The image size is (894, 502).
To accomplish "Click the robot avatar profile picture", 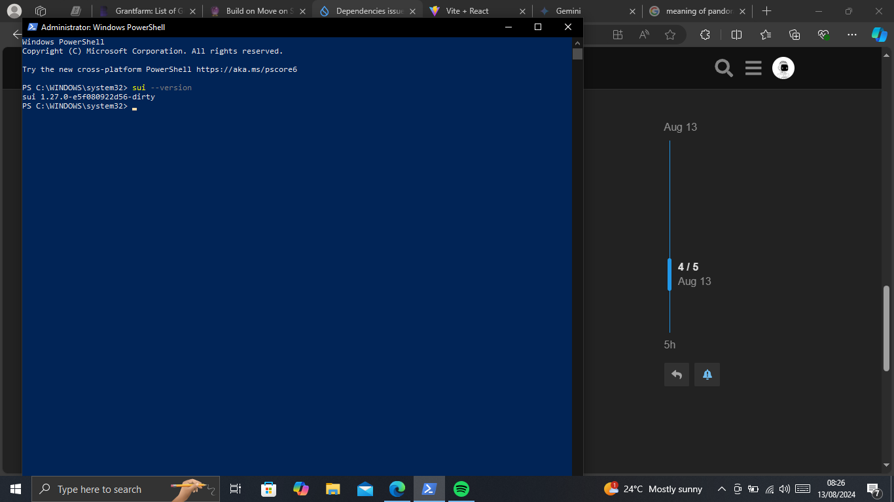I will (783, 67).
